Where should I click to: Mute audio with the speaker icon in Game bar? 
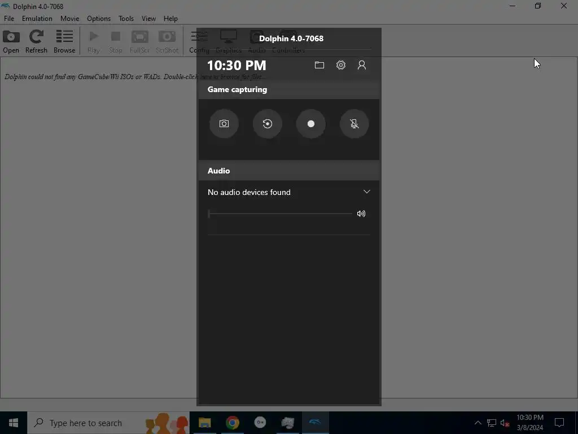click(x=361, y=214)
